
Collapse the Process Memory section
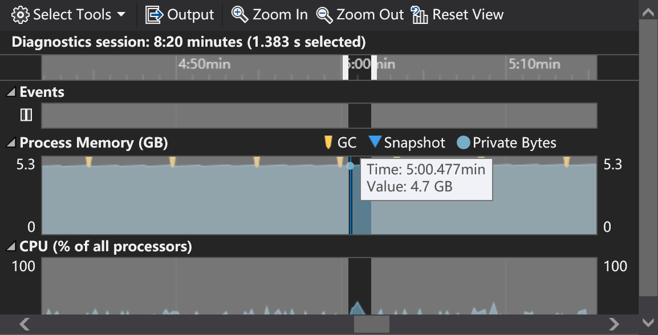[11, 142]
